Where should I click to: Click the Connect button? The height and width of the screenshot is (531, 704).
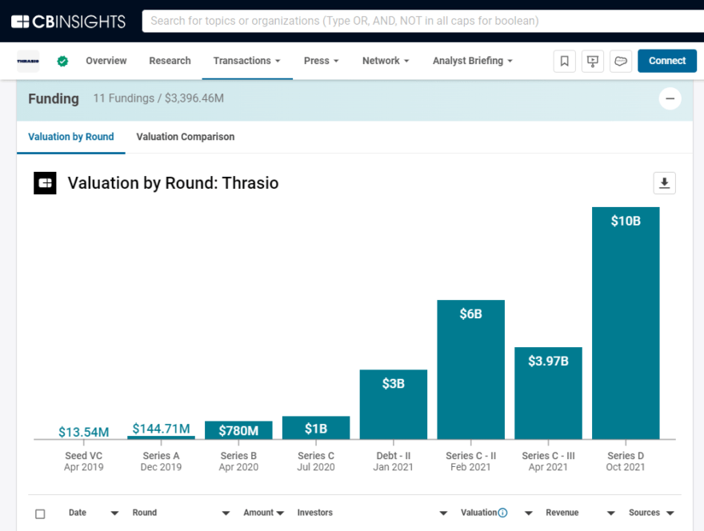667,61
